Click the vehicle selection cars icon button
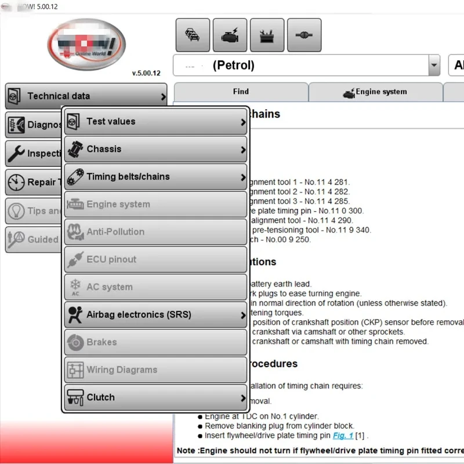Screen dimensions: 464x464 tap(193, 35)
